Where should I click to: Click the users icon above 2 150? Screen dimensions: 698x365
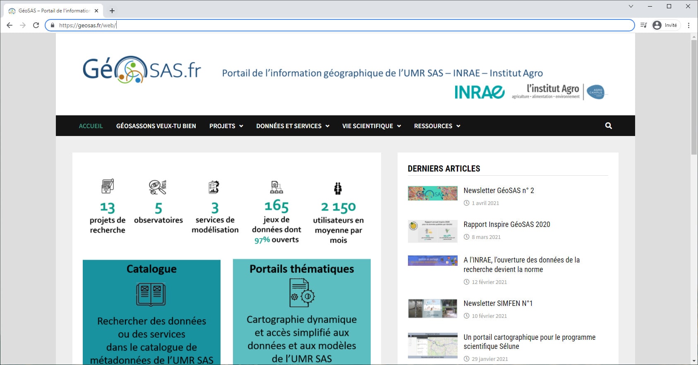[338, 188]
